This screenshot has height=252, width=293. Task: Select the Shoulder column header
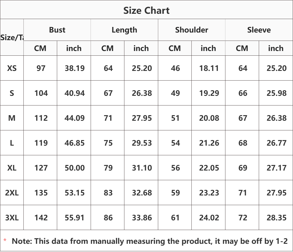[x=192, y=30]
